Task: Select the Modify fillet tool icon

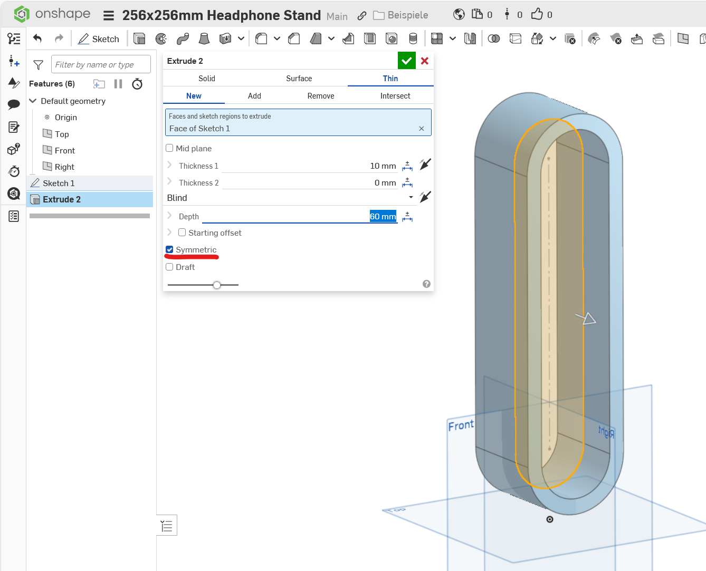Action: click(x=594, y=38)
